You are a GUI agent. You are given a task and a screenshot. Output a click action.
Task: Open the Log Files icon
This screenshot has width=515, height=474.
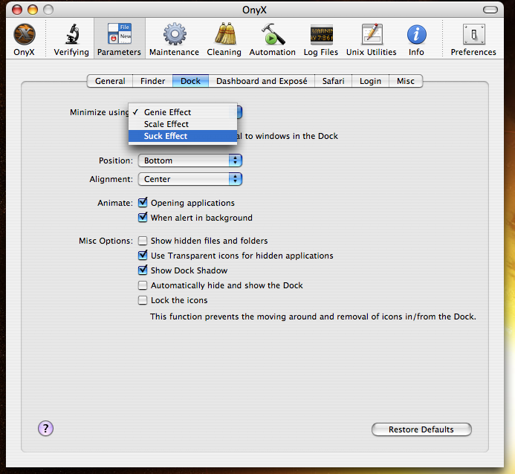tap(322, 34)
